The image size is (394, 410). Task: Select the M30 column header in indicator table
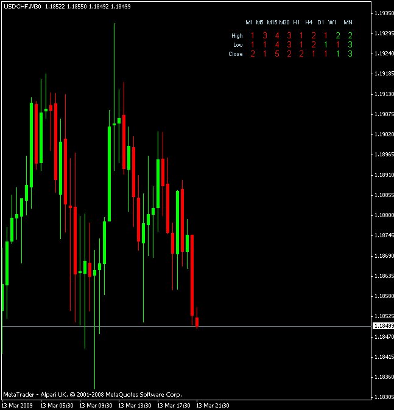(x=284, y=23)
